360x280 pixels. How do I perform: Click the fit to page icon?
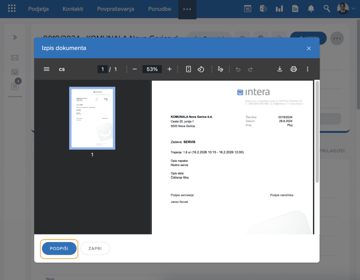pyautogui.click(x=188, y=69)
